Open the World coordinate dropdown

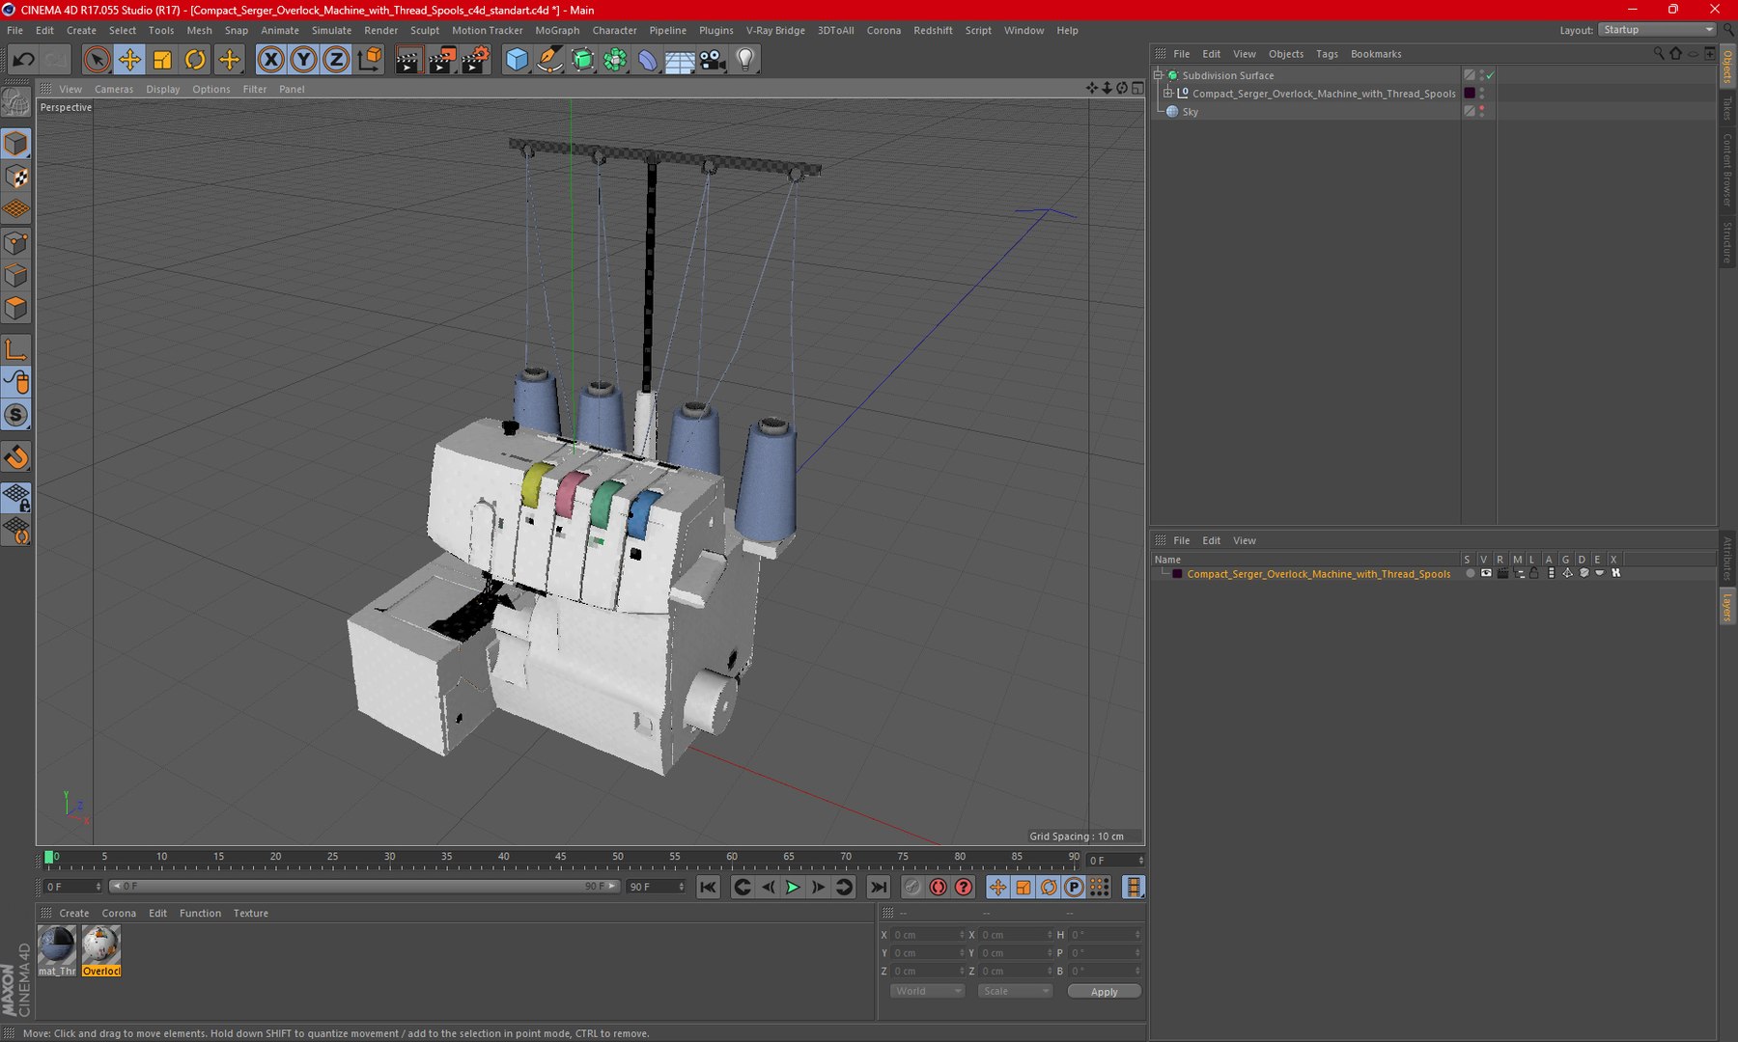tap(927, 991)
